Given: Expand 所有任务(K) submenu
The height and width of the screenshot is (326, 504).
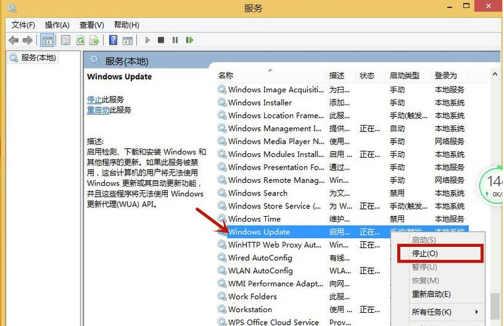Looking at the screenshot, I should (x=445, y=312).
